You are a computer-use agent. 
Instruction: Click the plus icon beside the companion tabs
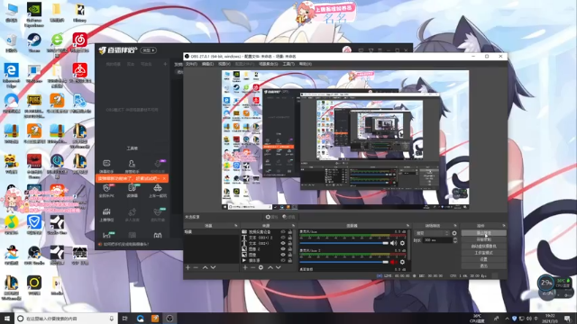[165, 64]
